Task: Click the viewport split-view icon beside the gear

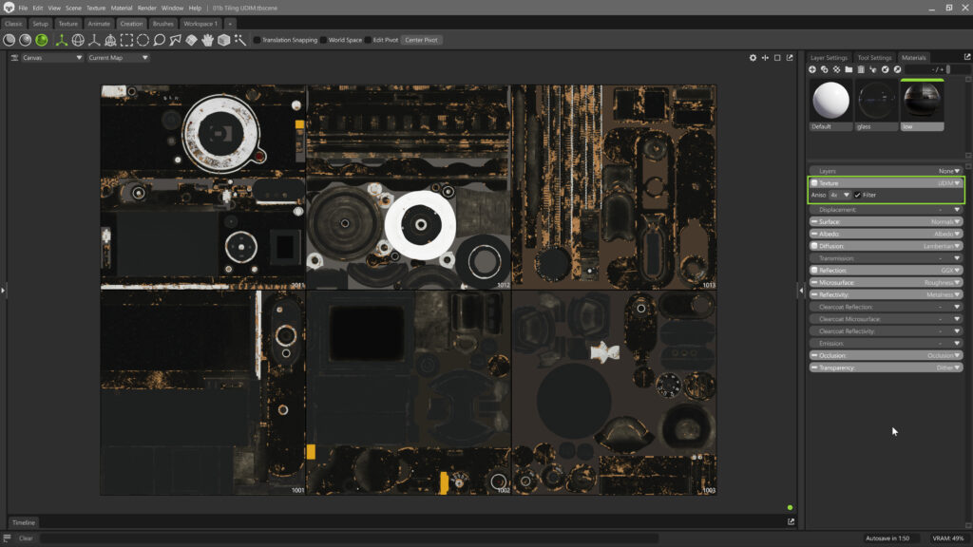Action: (x=765, y=58)
